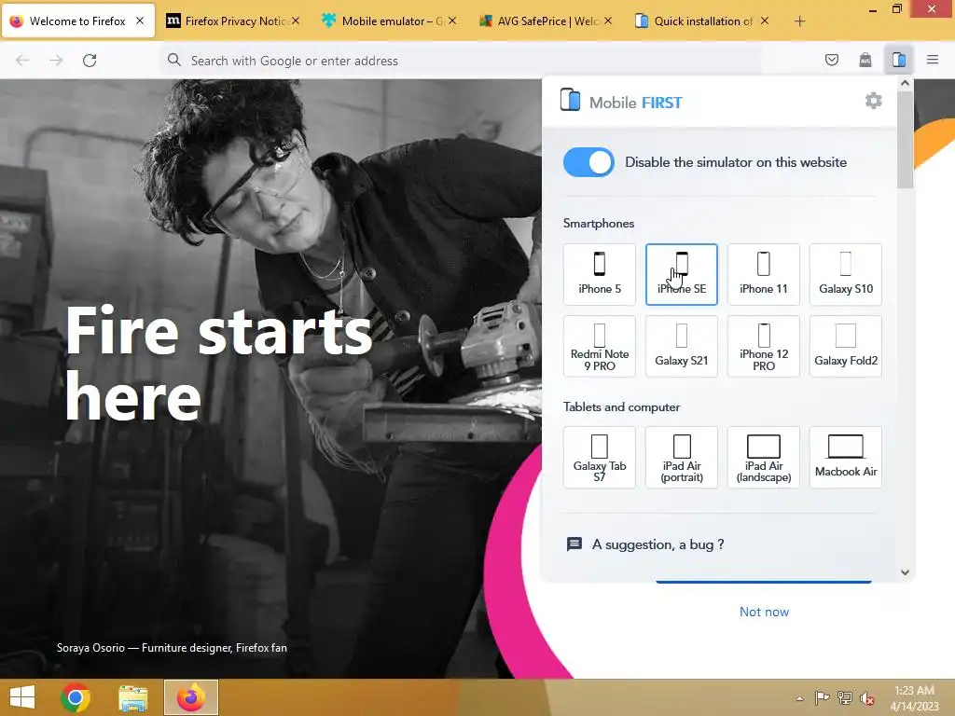Click the Save to Pocket icon
Screen dimensions: 955x716
tap(831, 60)
